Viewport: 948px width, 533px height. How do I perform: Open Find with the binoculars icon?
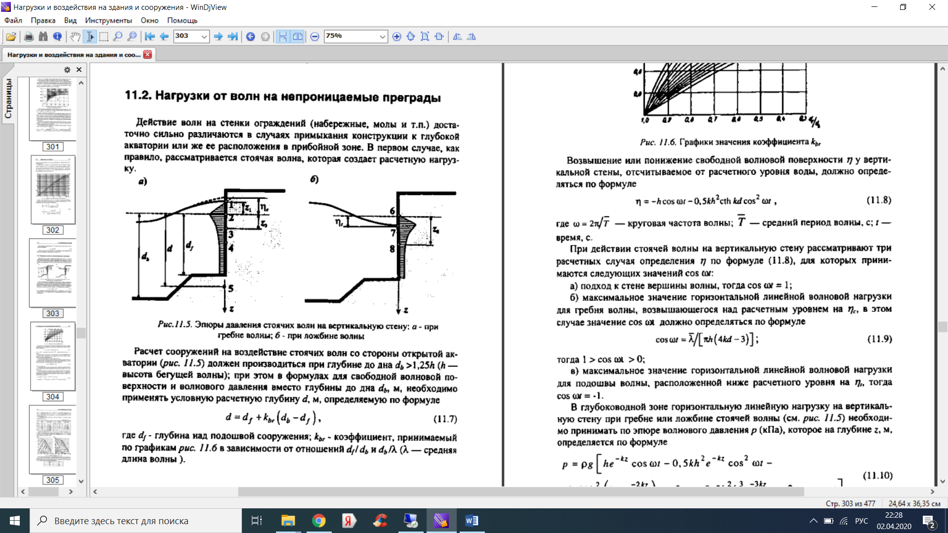43,37
